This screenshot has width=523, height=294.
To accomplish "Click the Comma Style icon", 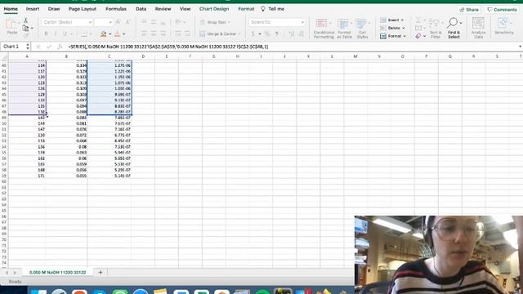I will [277, 33].
